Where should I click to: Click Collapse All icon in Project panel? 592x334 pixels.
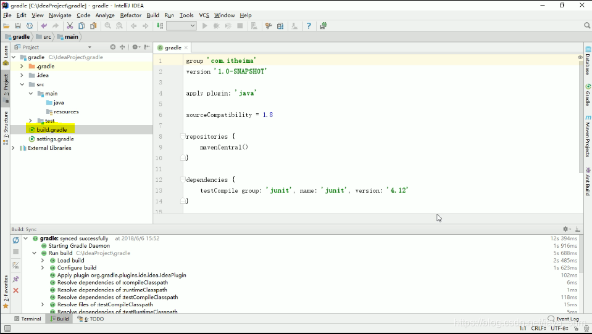click(x=122, y=47)
